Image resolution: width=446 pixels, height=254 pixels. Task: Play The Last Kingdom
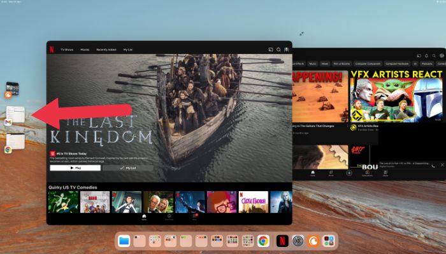pos(75,168)
